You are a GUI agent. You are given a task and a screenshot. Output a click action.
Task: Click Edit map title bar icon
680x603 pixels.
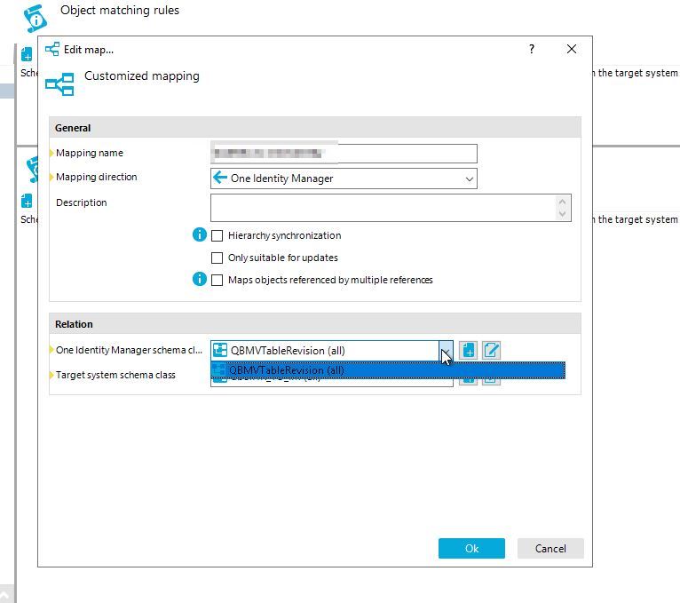[52, 49]
